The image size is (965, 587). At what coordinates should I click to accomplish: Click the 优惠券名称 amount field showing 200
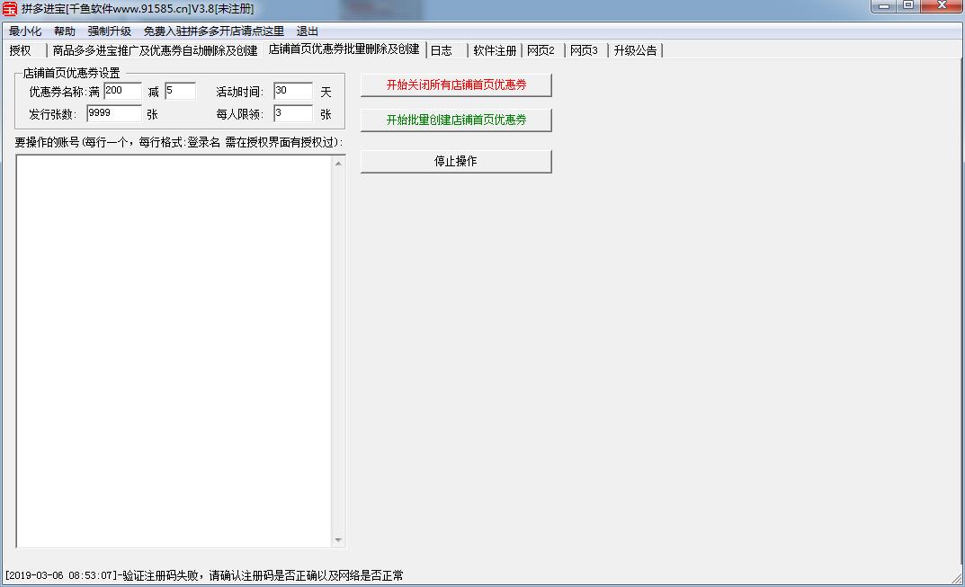coord(123,91)
